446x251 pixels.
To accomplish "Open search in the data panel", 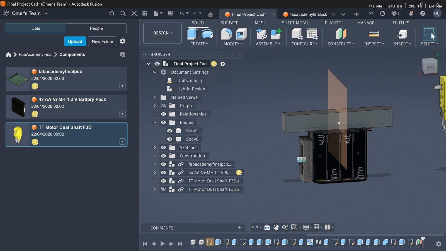I will coord(123,13).
